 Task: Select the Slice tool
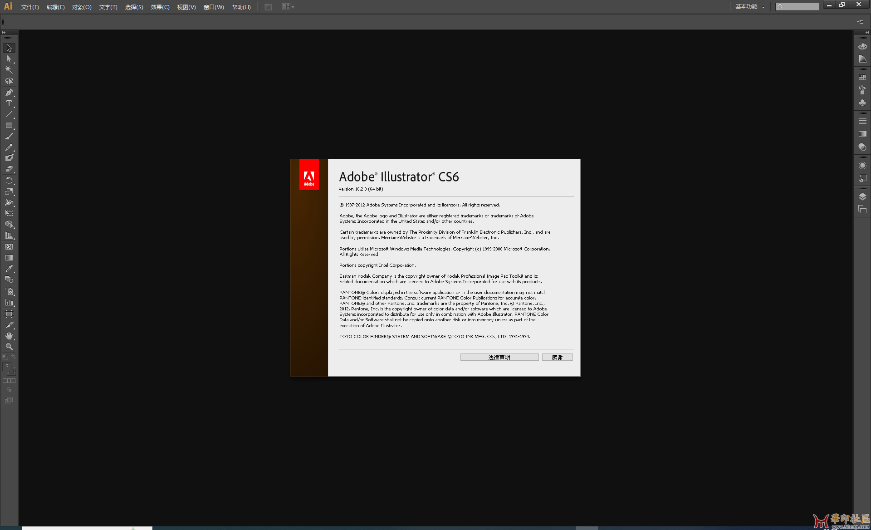click(9, 325)
